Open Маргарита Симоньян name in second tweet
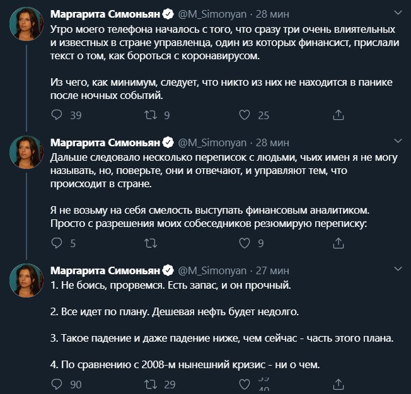 pos(105,142)
